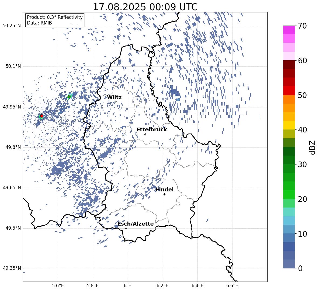Screen dimensions: 319x291
Task: Click the cross marker under Wiltz
Action: click(x=116, y=102)
